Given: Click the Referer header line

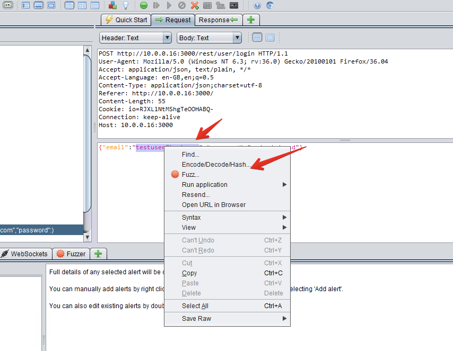Looking at the screenshot, I should 156,94.
